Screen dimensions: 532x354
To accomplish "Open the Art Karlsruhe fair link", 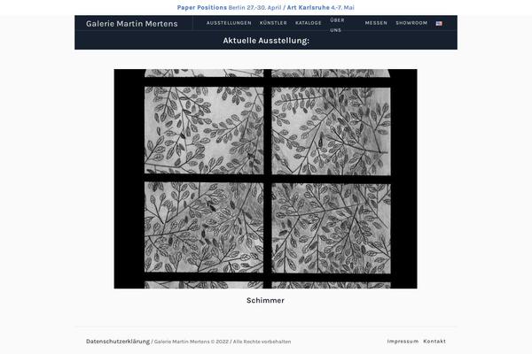I will pos(321,7).
